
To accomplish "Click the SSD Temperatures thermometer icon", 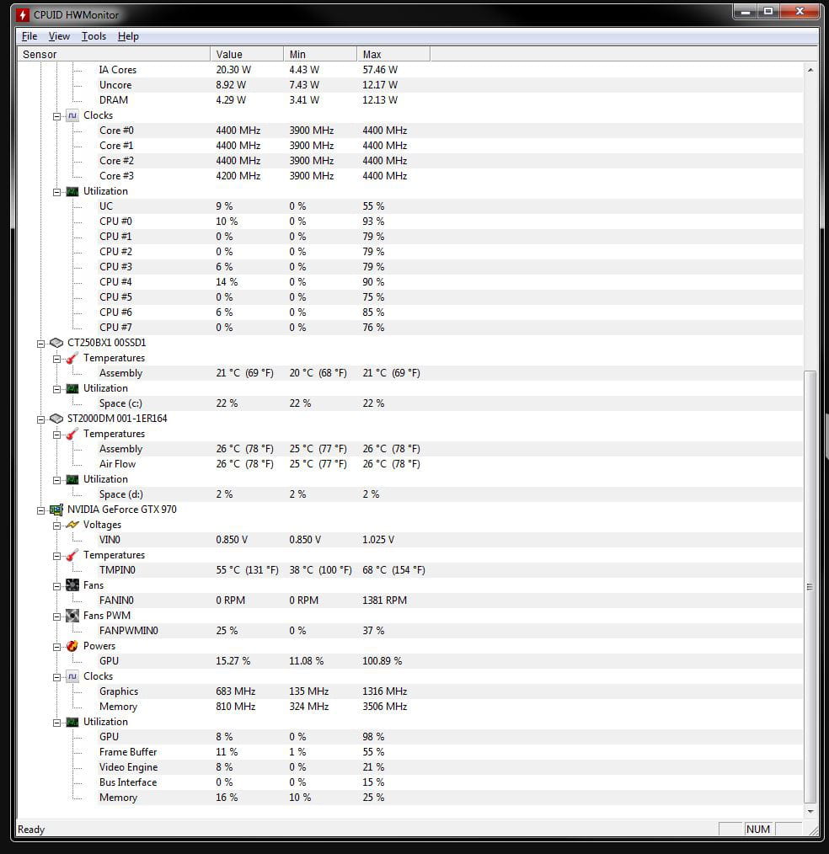I will (72, 358).
